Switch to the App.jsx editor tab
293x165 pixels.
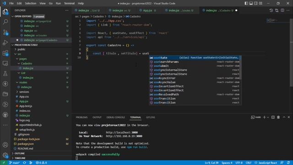[147, 11]
